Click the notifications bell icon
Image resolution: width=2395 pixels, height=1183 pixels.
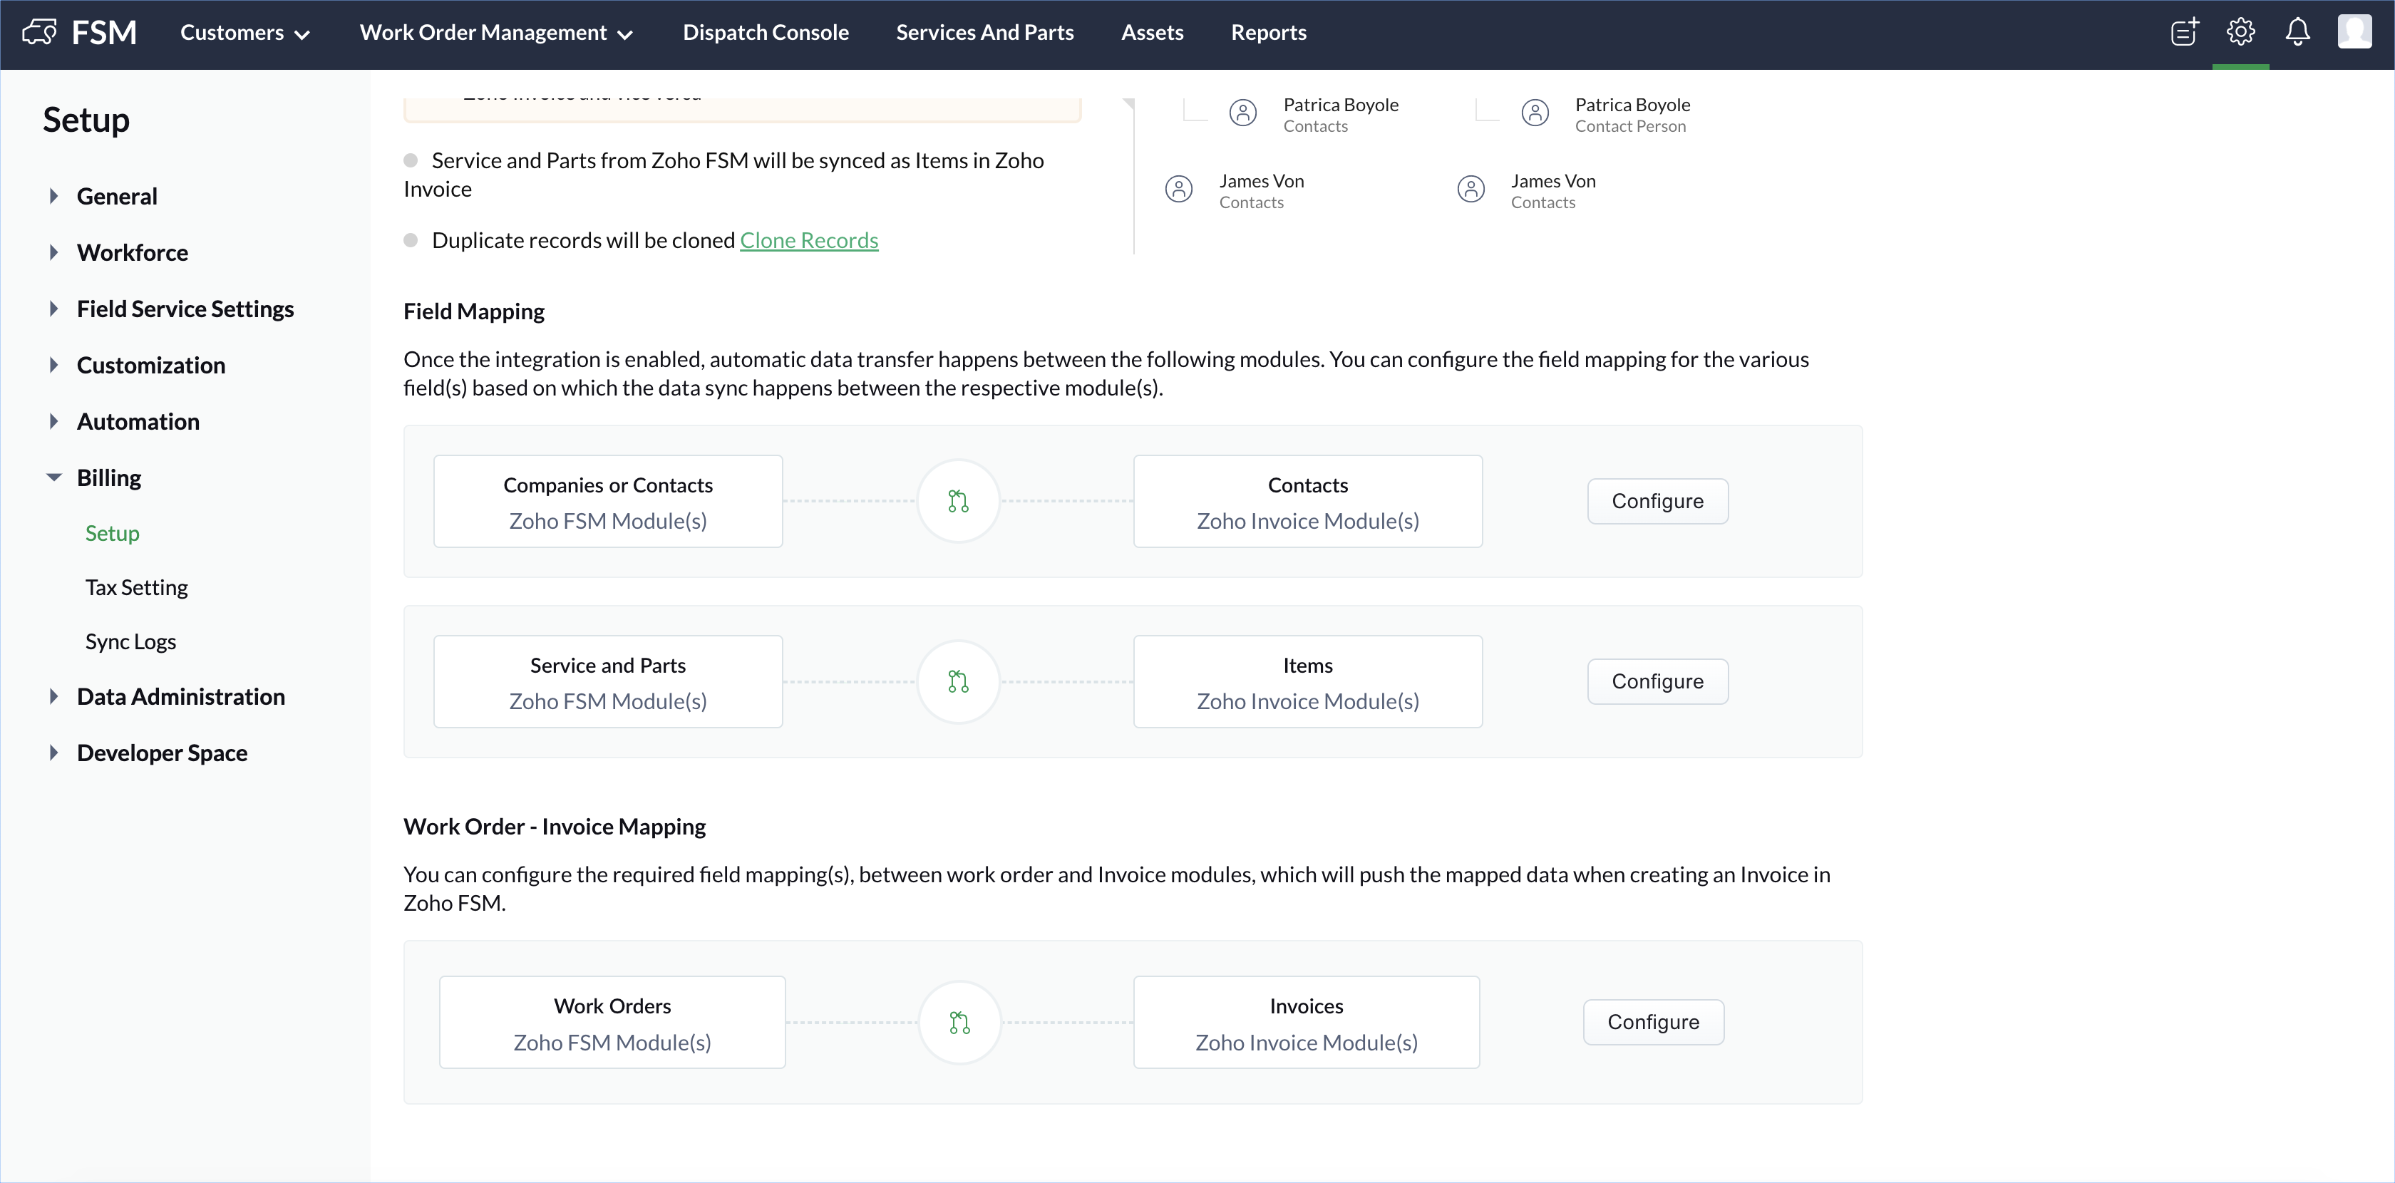point(2297,33)
